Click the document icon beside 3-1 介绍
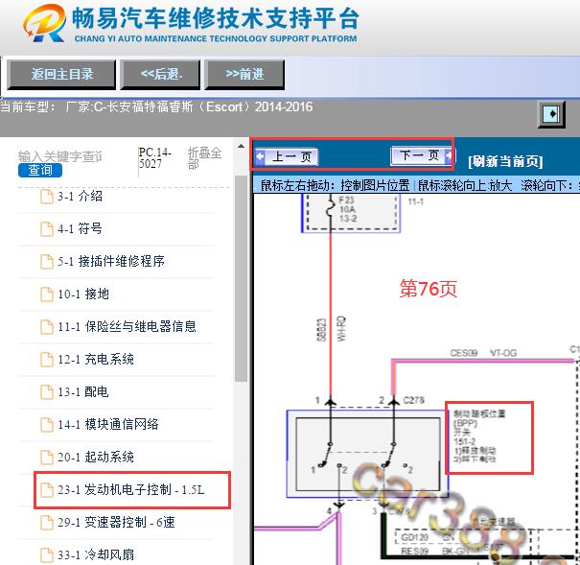The image size is (580, 565). coord(47,197)
